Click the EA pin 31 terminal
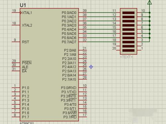 coord(16,71)
